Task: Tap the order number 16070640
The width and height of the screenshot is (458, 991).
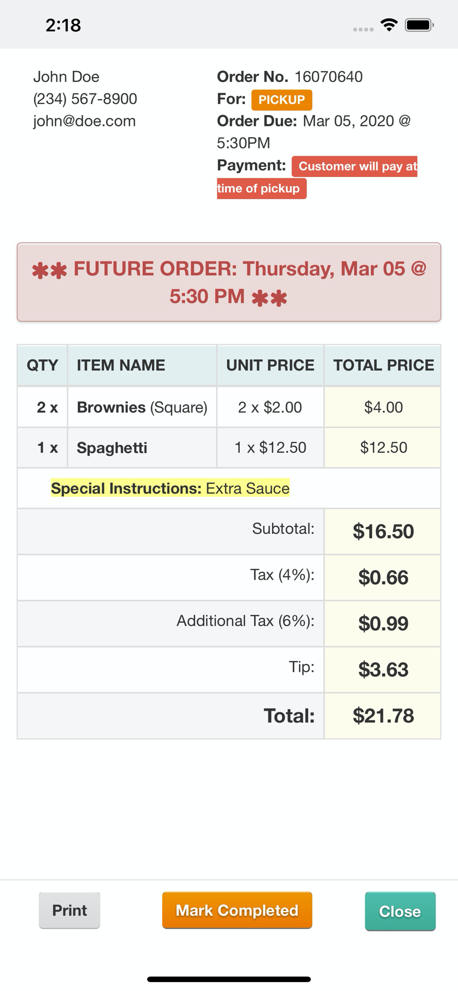Action: [329, 77]
